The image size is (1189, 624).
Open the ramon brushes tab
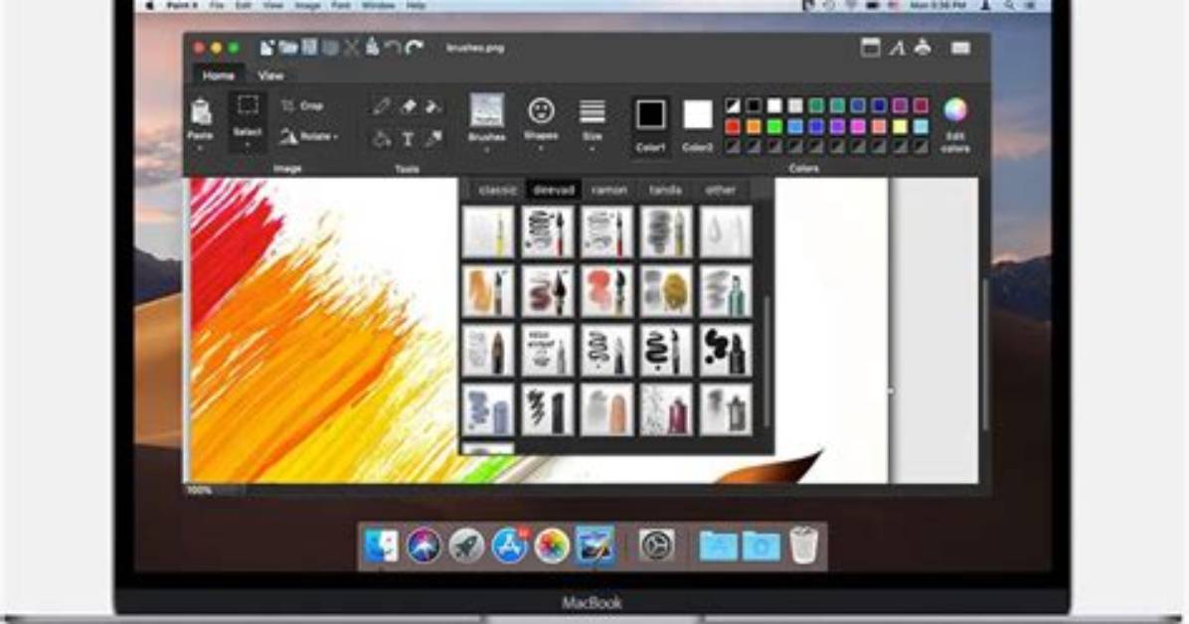609,190
